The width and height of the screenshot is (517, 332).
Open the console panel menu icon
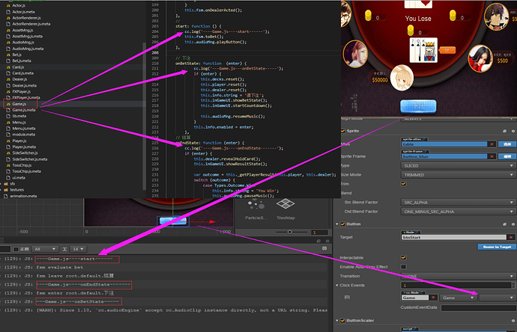tap(327, 241)
